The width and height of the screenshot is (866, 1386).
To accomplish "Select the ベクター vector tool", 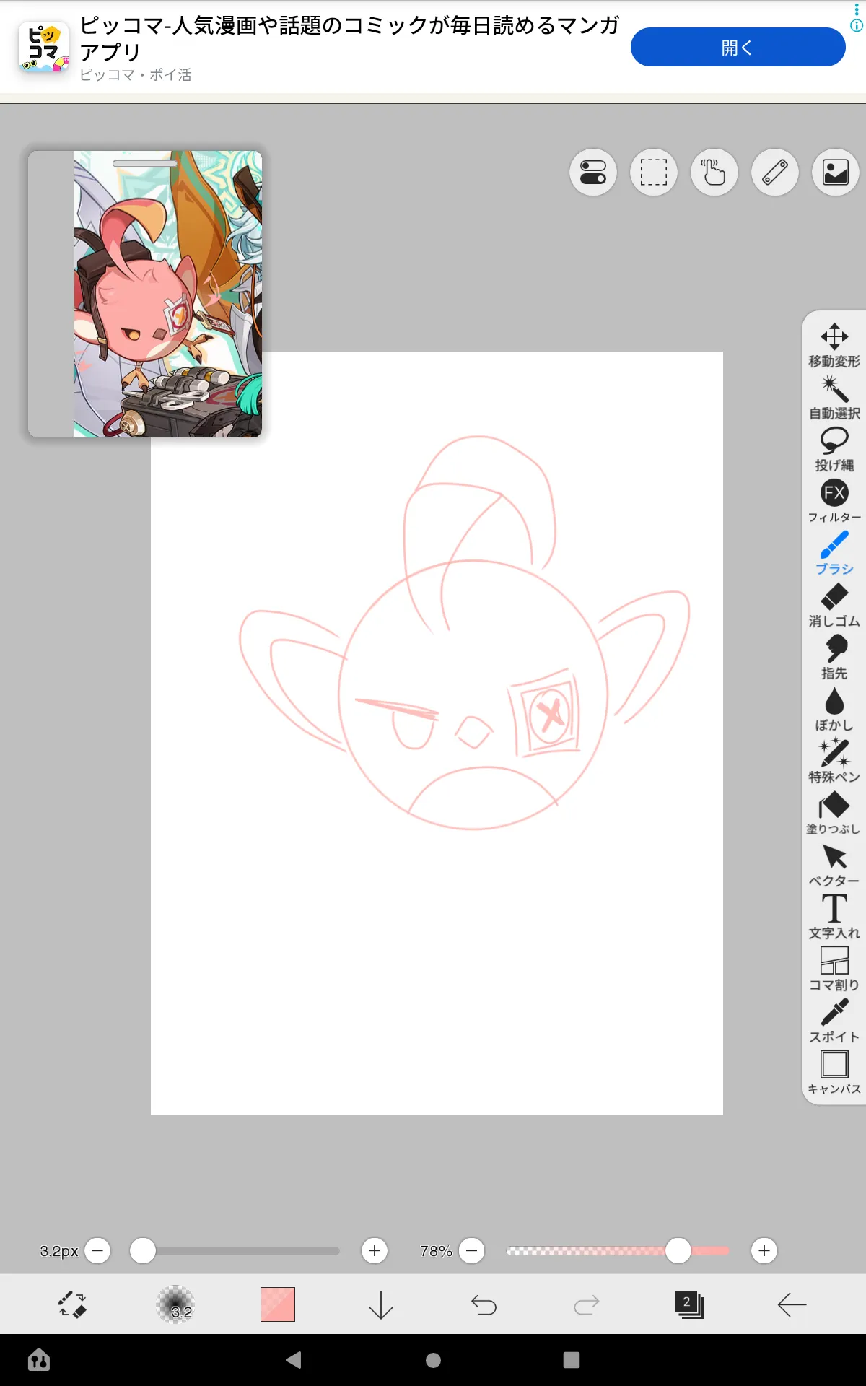I will pyautogui.click(x=834, y=865).
